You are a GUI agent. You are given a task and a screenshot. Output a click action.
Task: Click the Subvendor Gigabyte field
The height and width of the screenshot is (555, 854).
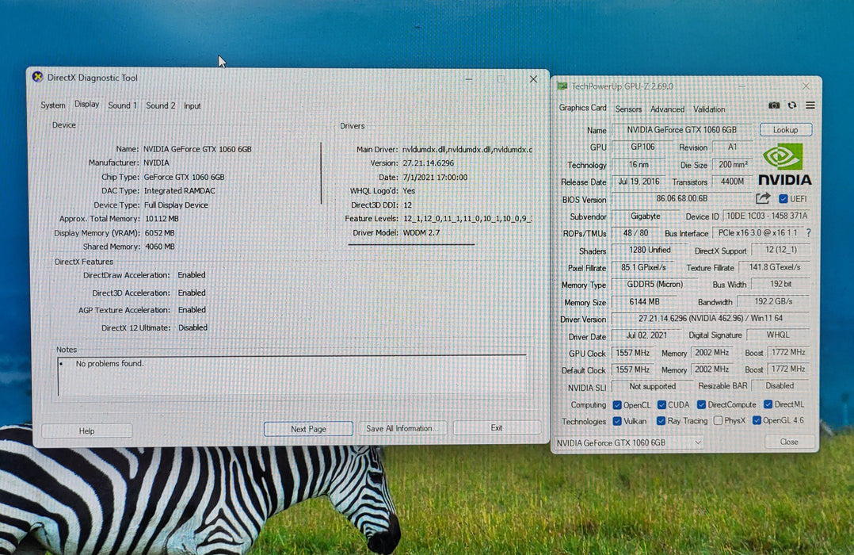645,216
